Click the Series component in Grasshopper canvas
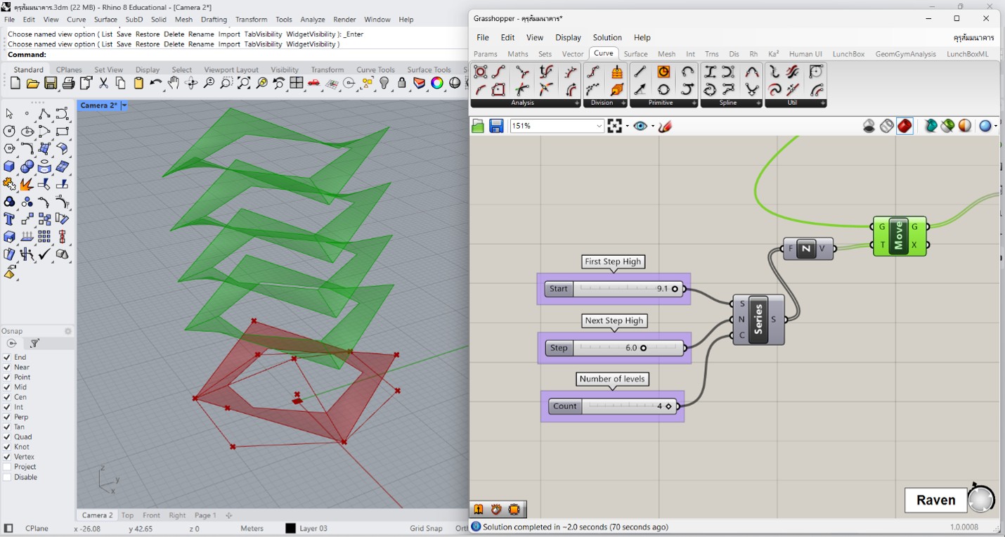The image size is (1005, 537). [758, 320]
